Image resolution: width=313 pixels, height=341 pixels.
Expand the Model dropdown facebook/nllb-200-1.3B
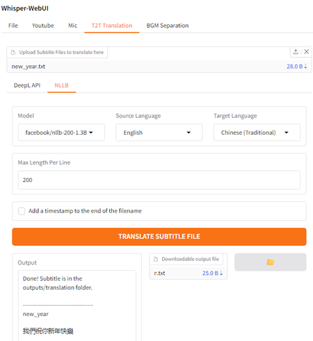coord(61,133)
